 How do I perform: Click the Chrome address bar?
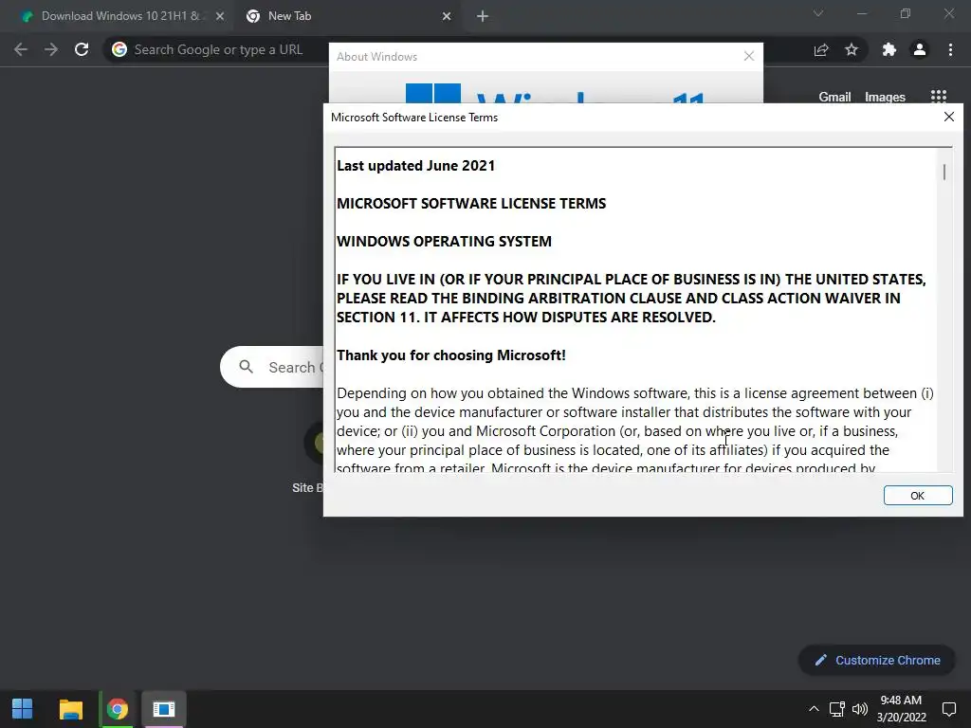(x=217, y=49)
